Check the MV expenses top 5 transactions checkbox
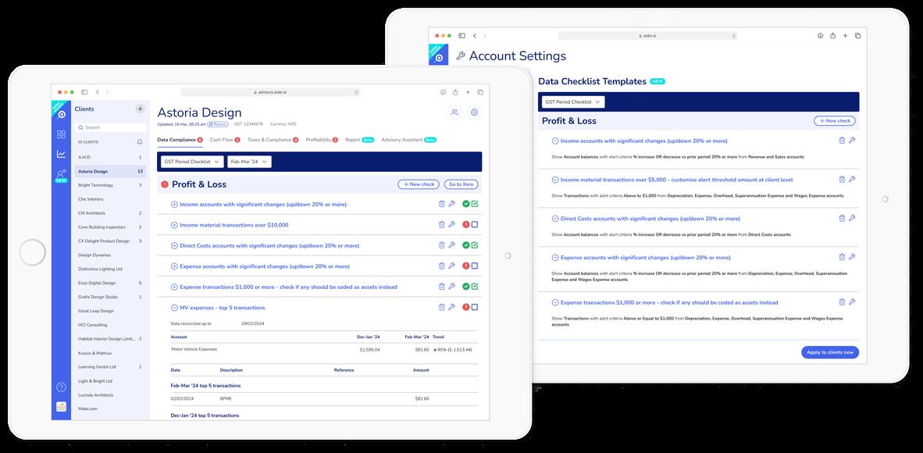Screen dimensions: 923x453 (475, 307)
